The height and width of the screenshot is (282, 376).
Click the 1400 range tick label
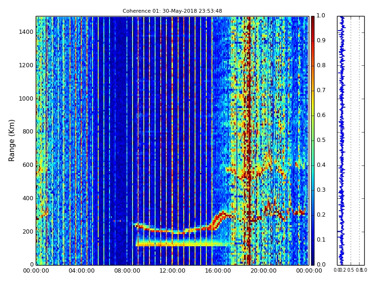coord(26,32)
